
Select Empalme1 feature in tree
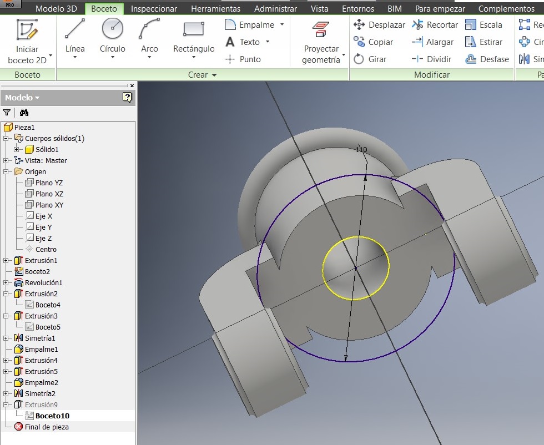pos(36,349)
